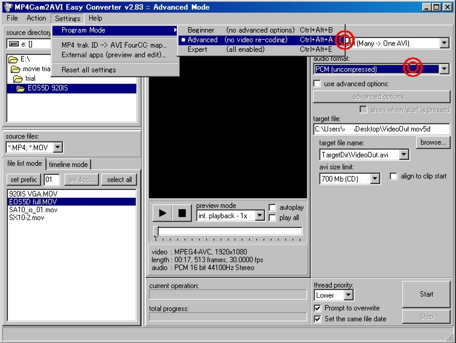
Task: Open the Help menu
Action: coord(95,18)
